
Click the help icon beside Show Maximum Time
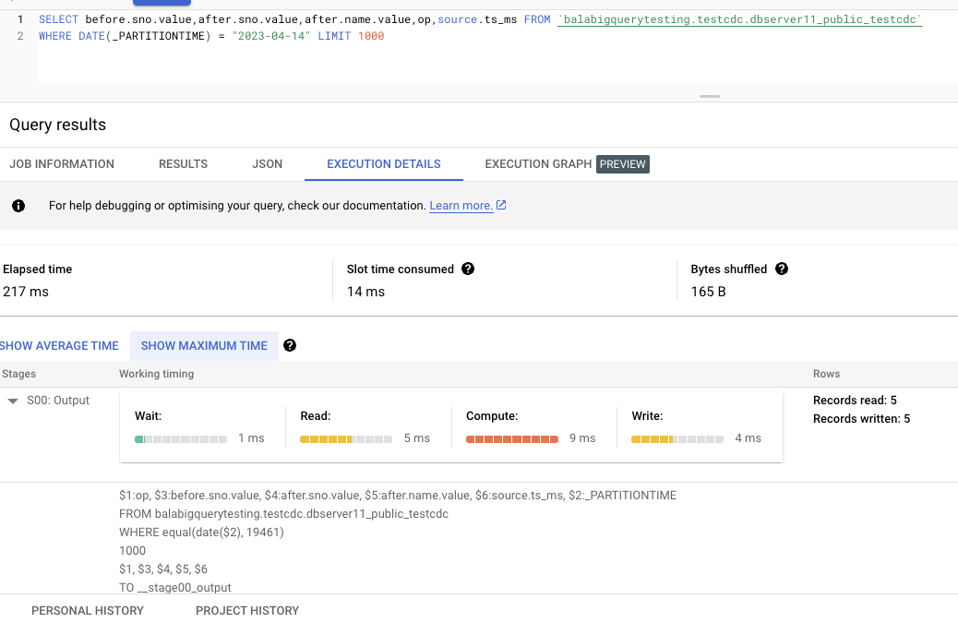[x=290, y=346]
